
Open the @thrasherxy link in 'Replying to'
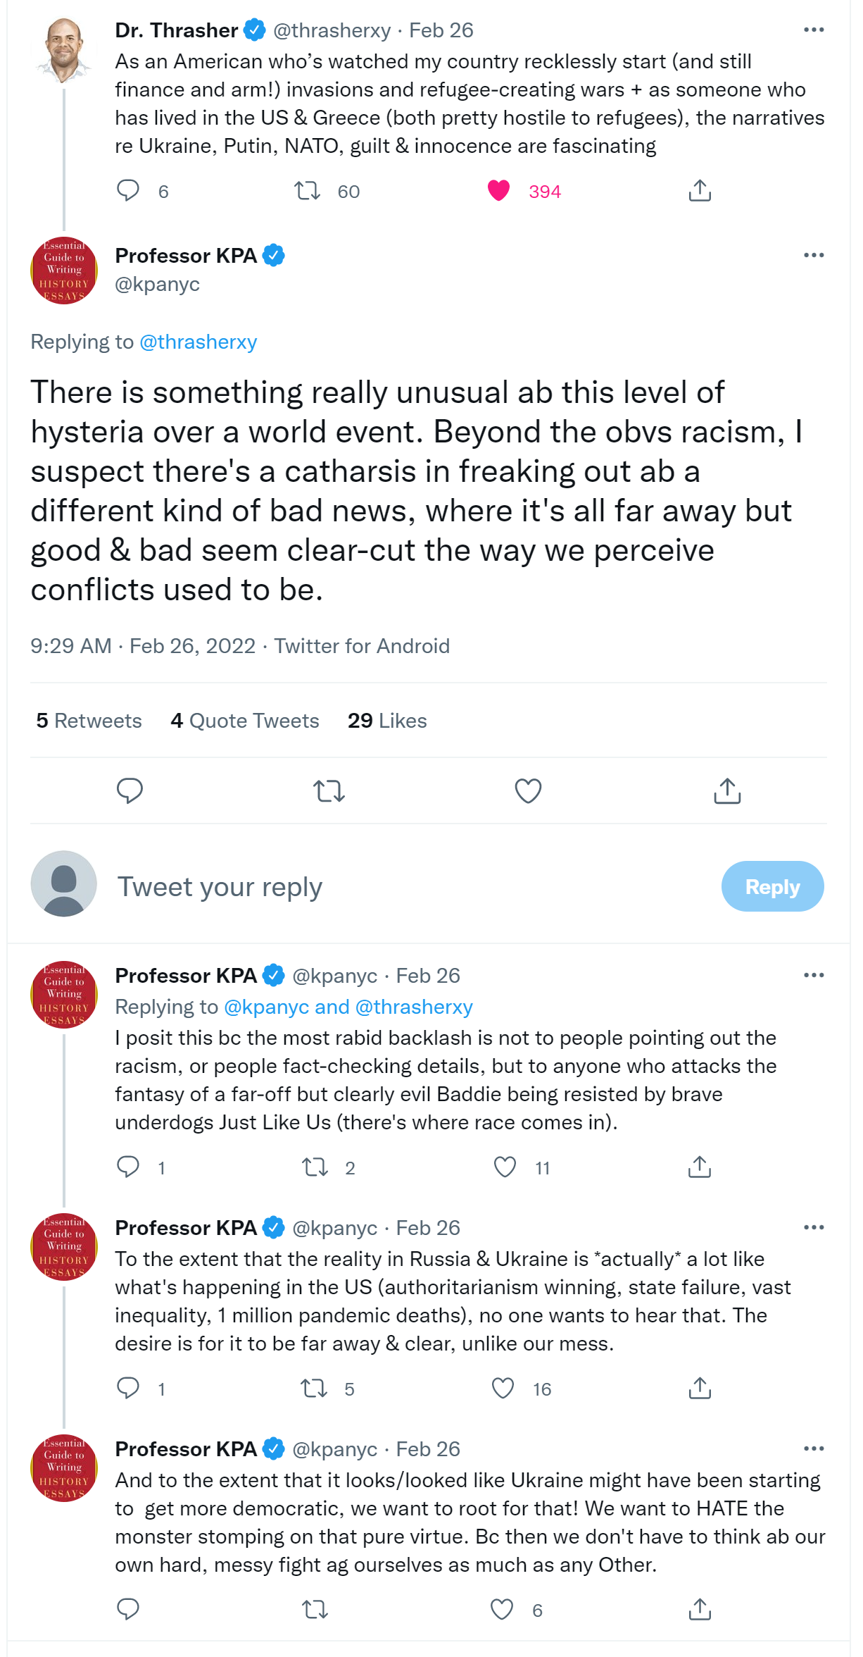199,342
